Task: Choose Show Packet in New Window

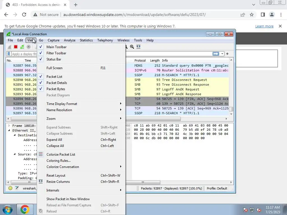Action: pos(81,199)
